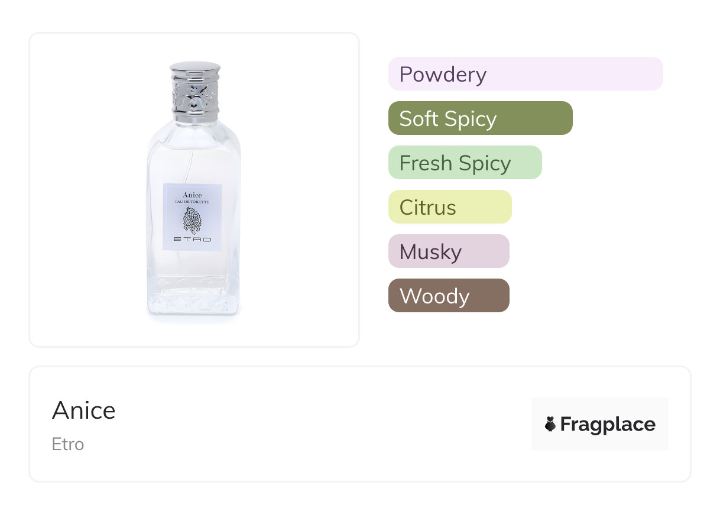This screenshot has width=720, height=511.
Task: Select the Soft Spicy accord bar
Action: [480, 118]
